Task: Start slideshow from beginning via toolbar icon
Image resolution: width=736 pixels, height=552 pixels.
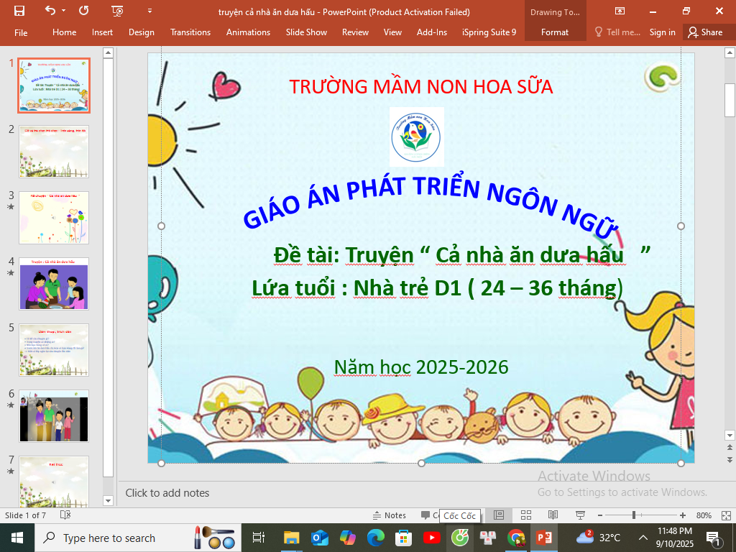Action: [x=118, y=11]
